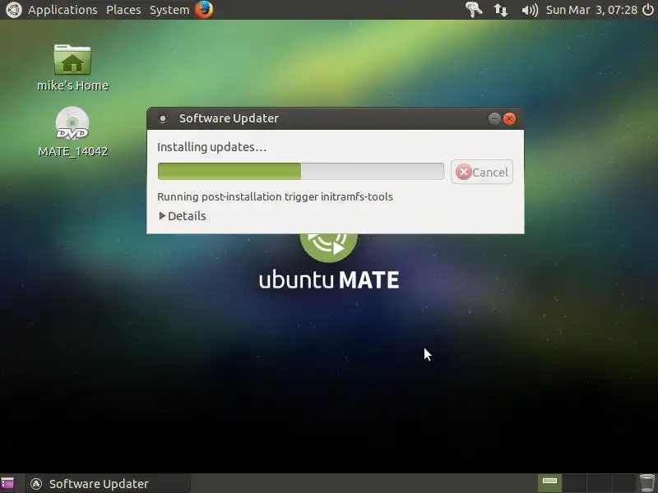Open the accessibility/keys tray icon
658x493 pixels.
(474, 10)
